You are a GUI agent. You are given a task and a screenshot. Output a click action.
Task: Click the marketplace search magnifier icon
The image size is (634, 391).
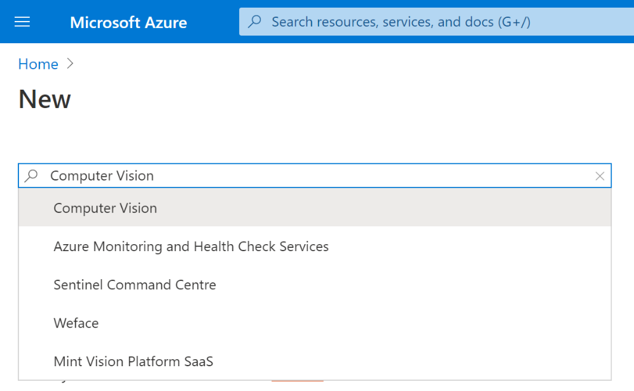click(31, 175)
